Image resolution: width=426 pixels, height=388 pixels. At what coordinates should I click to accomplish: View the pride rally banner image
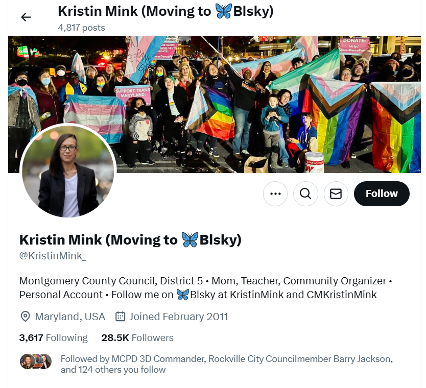pyautogui.click(x=215, y=104)
